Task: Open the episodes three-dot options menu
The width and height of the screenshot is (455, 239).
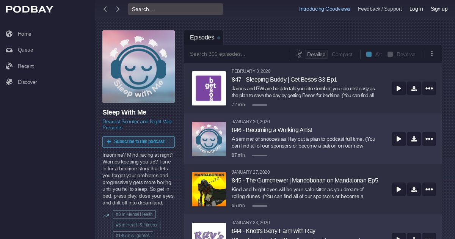Action: coord(431,54)
